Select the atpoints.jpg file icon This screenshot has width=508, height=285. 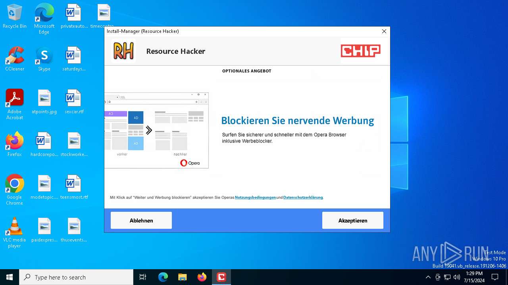[x=44, y=102]
